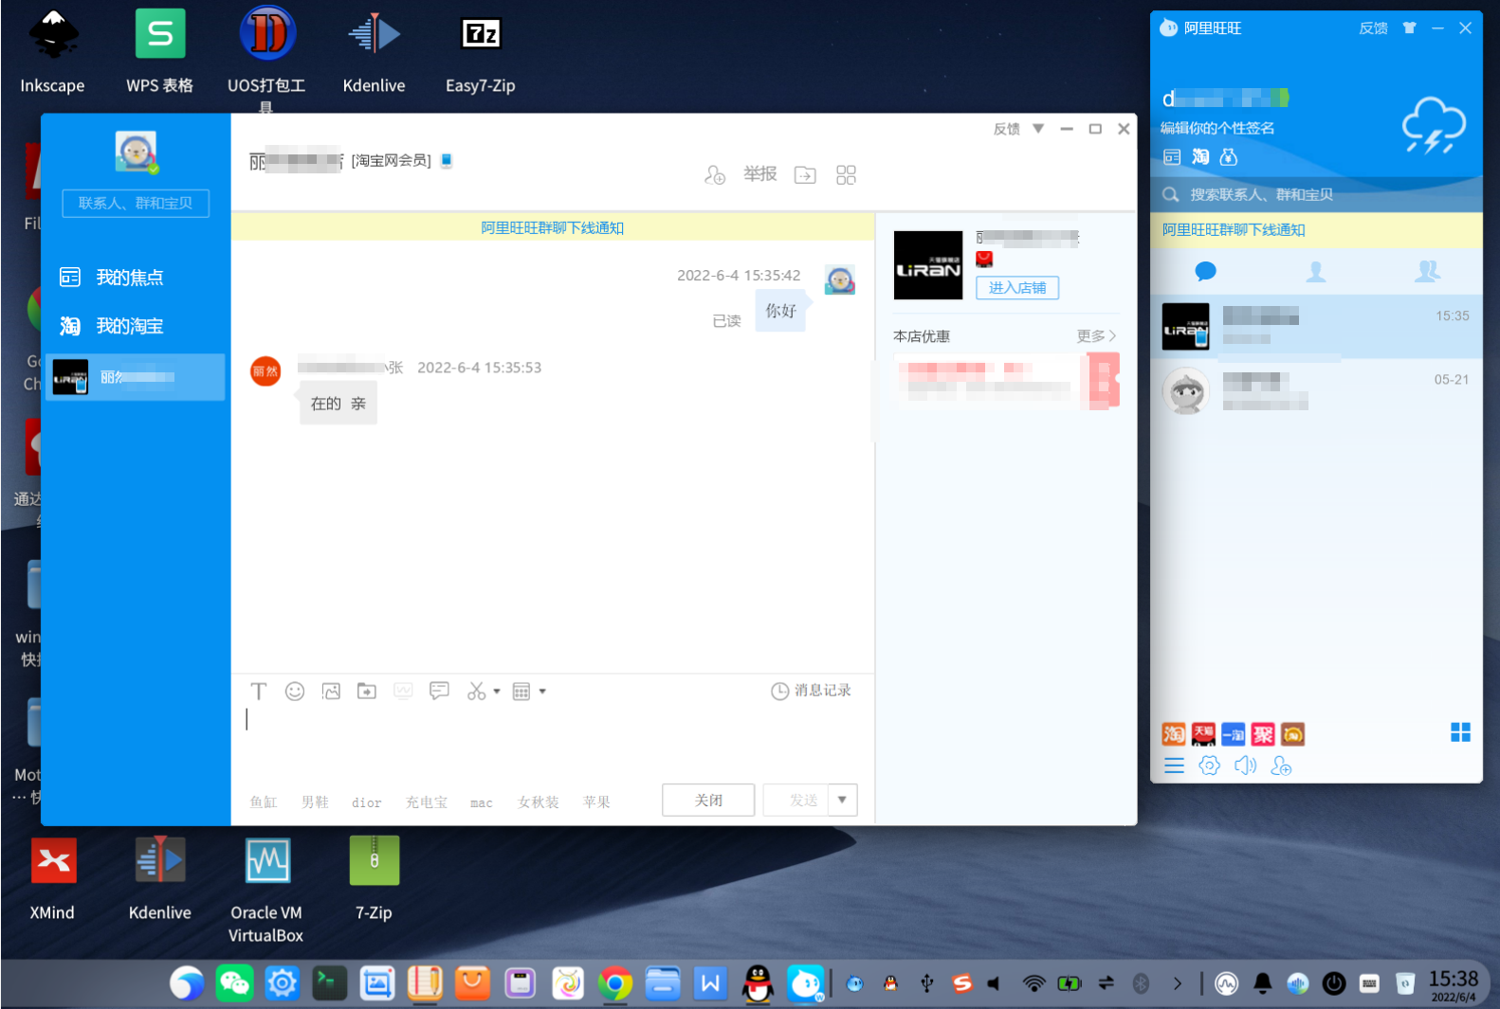Toggle the sound speaker icon in main window
The width and height of the screenshot is (1500, 1009).
(1245, 766)
